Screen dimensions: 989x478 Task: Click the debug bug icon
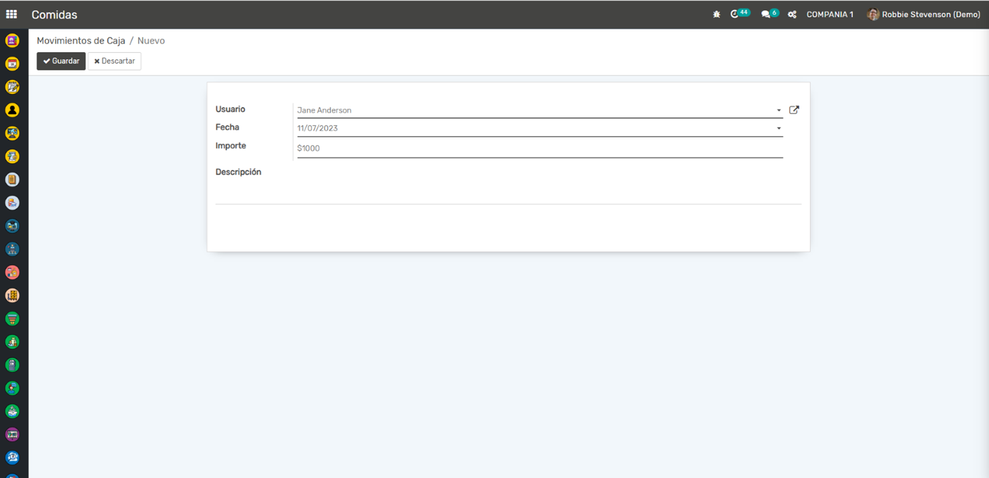click(717, 14)
